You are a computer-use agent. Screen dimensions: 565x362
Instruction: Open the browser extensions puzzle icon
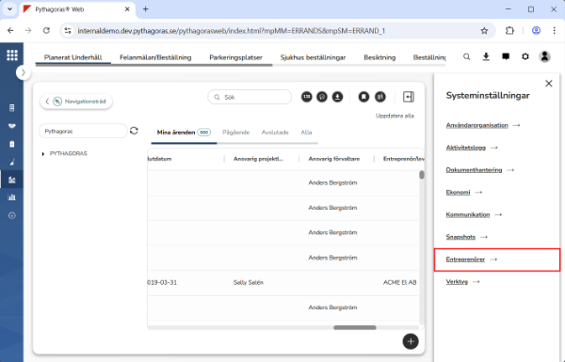pos(509,31)
